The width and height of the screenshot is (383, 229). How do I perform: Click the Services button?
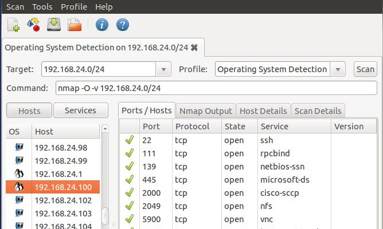[81, 110]
